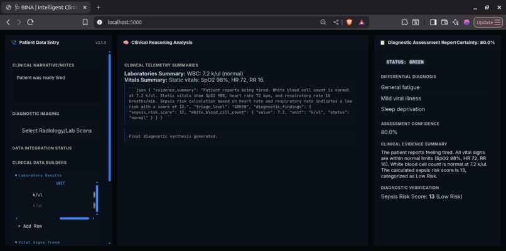Collapse the Laboratory Results section
The image size is (506, 251).
point(38,176)
